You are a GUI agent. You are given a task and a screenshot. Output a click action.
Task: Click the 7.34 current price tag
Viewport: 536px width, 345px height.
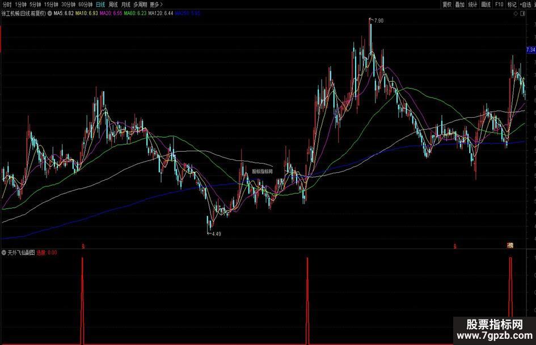tap(531, 50)
